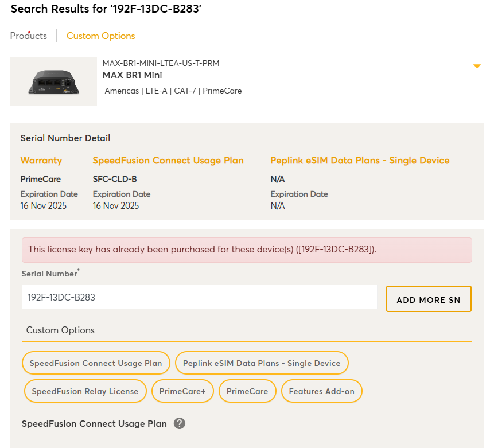The height and width of the screenshot is (448, 494).
Task: Focus the Serial Number input field
Action: pos(200,297)
